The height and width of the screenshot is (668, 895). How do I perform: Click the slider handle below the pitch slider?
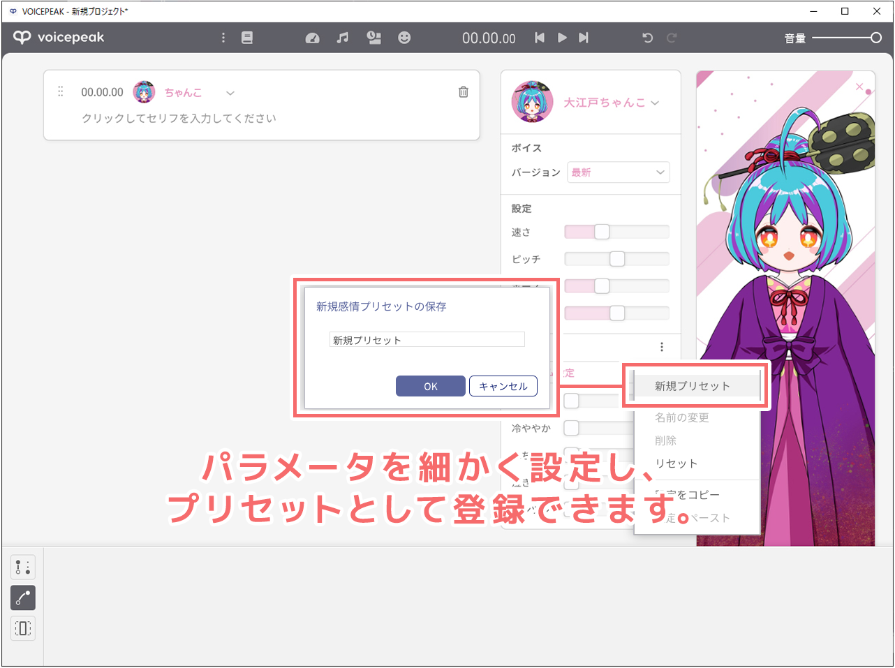point(602,285)
